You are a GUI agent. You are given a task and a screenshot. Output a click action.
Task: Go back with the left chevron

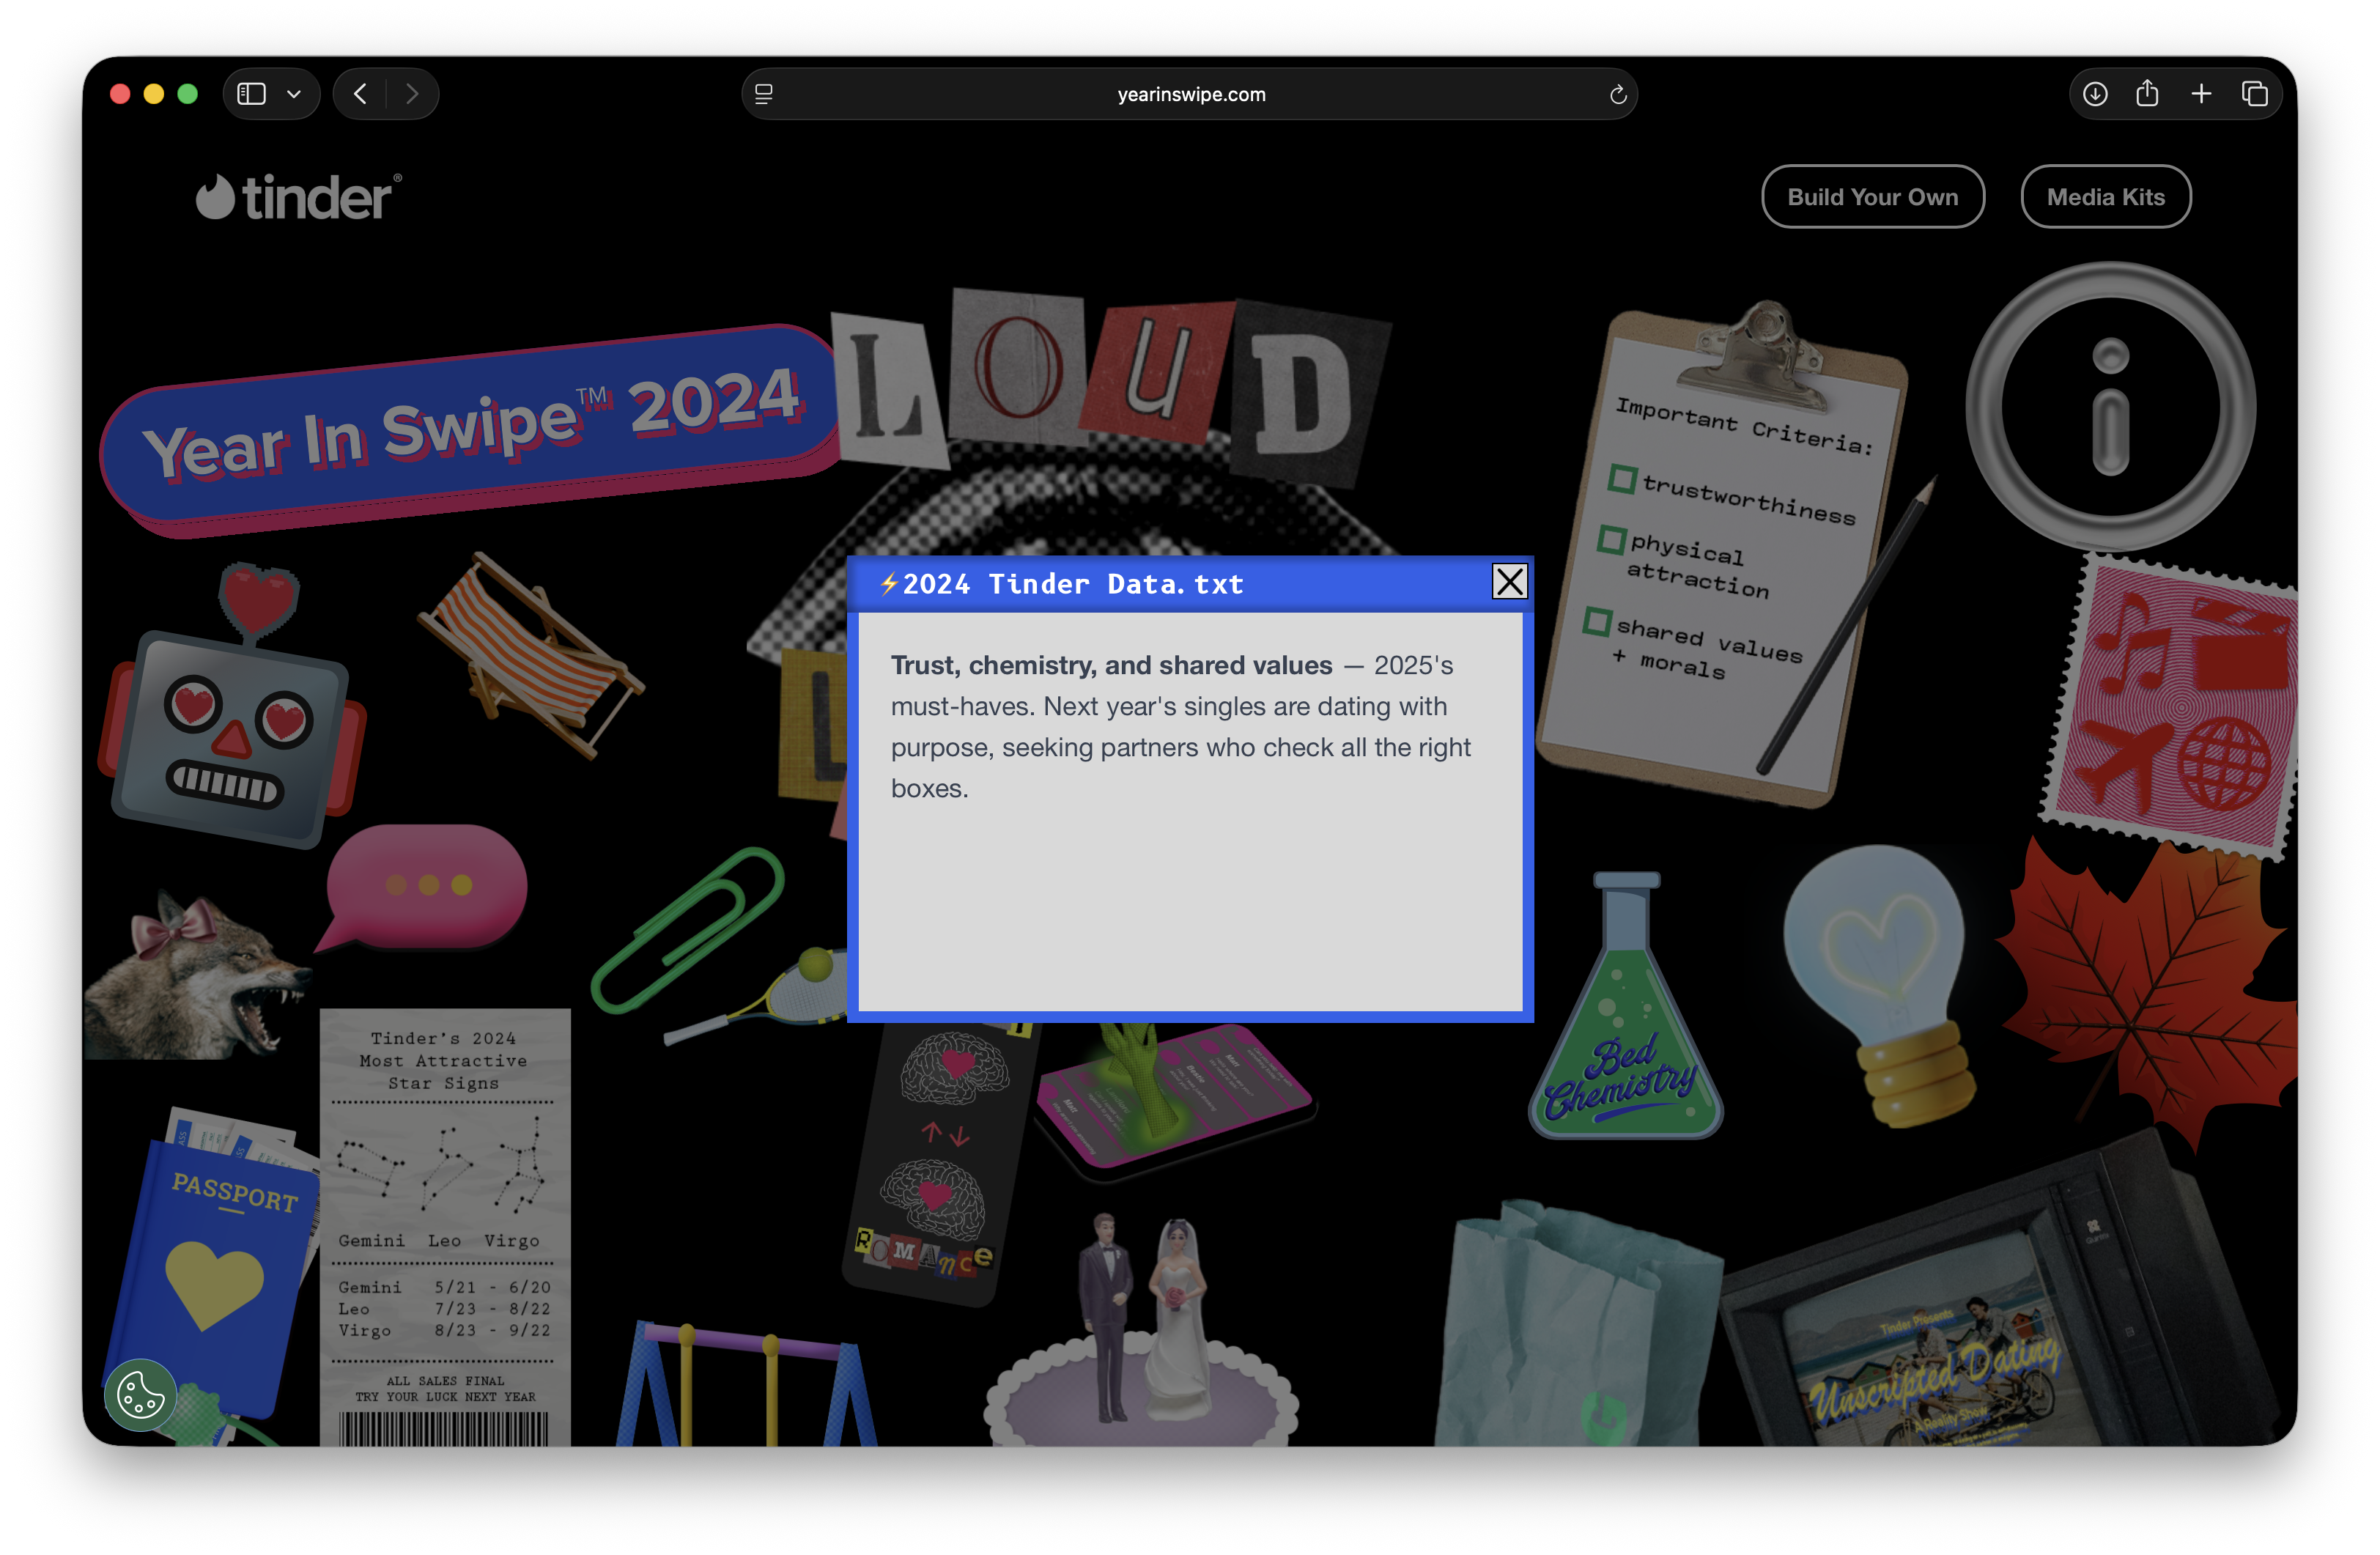[361, 94]
